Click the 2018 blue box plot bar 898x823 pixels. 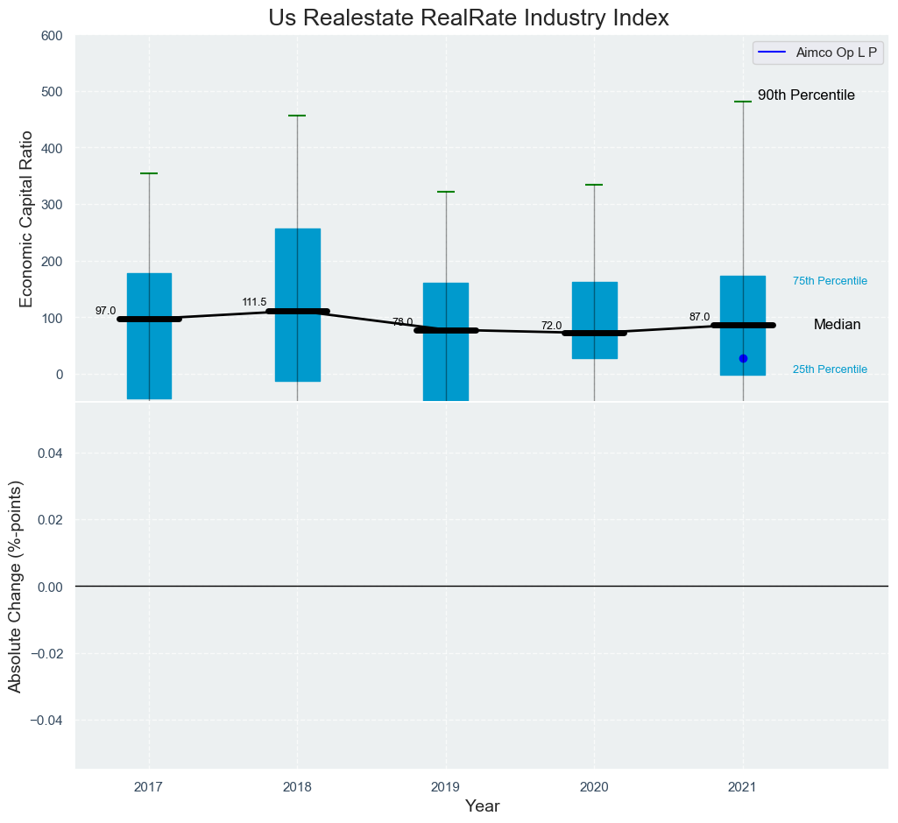tap(297, 263)
